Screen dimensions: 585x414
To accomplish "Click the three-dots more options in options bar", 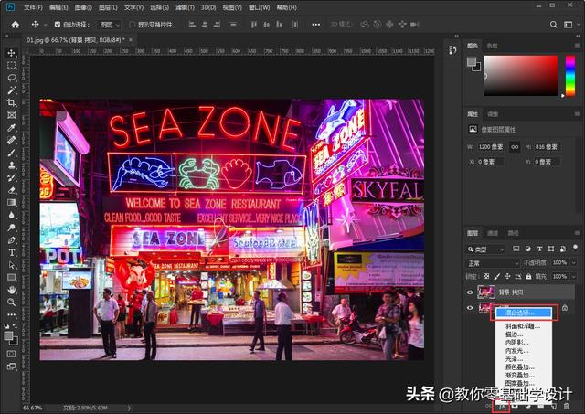I will (316, 25).
